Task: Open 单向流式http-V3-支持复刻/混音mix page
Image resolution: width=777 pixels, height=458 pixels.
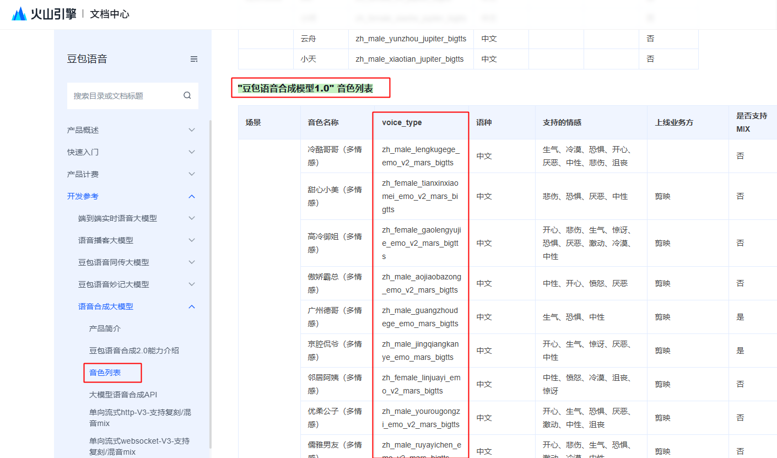Action: (x=140, y=418)
